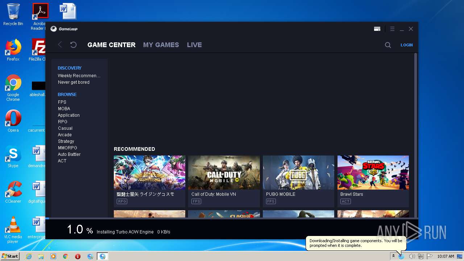Click the network tray icon

[421, 256]
